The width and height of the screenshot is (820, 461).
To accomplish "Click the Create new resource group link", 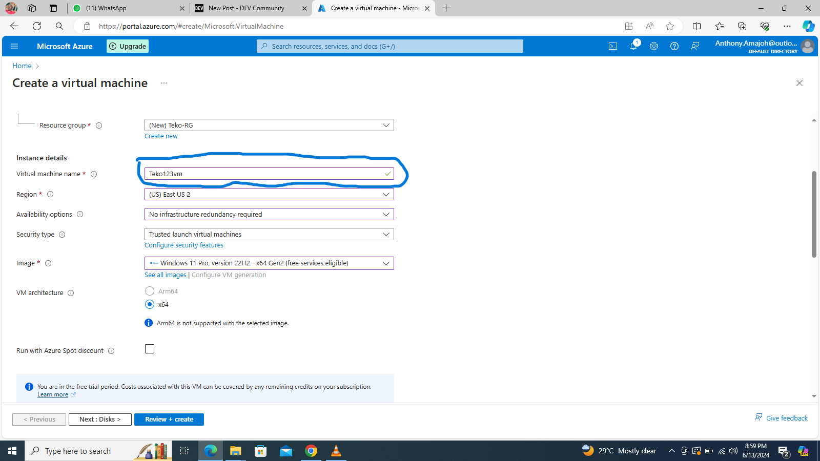I will click(x=161, y=136).
